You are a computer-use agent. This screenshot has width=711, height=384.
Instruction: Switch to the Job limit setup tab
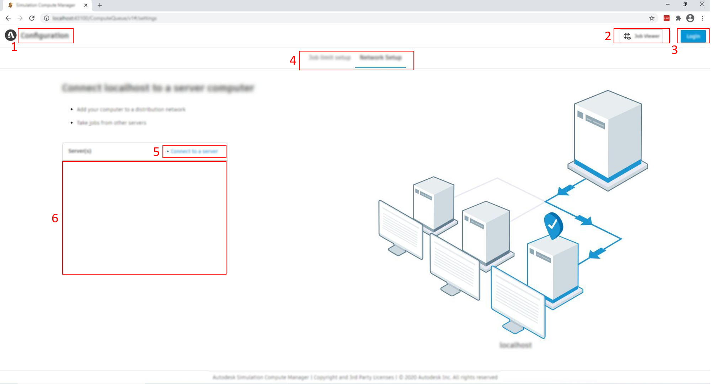(330, 58)
